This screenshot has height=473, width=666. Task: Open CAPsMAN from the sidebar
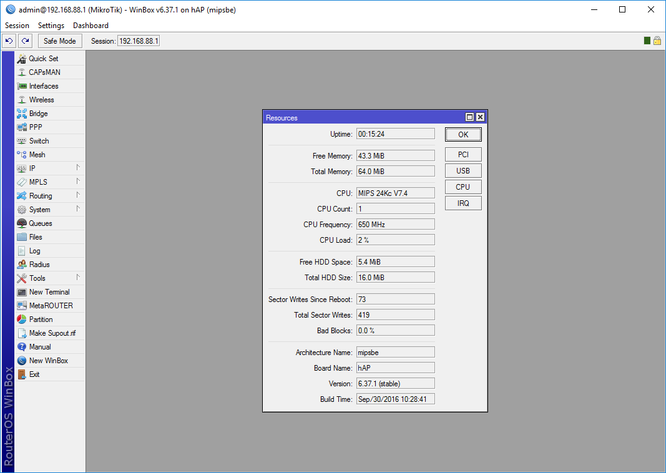(x=50, y=72)
